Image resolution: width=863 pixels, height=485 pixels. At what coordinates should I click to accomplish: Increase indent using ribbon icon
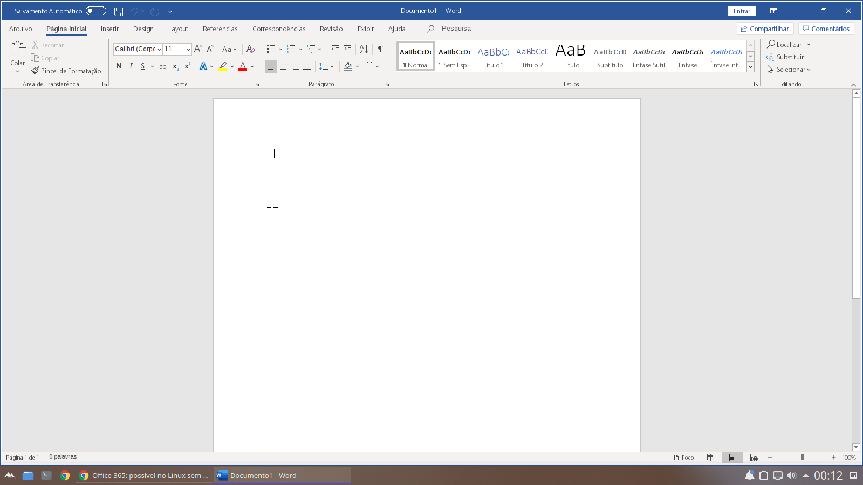coord(347,49)
